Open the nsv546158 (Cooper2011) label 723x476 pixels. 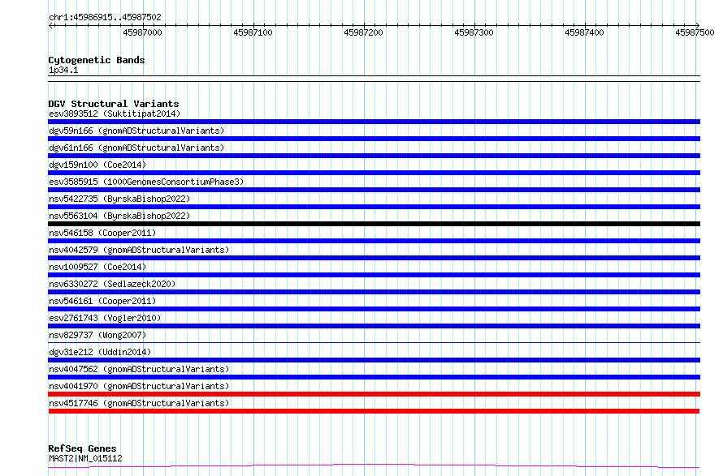tap(102, 233)
